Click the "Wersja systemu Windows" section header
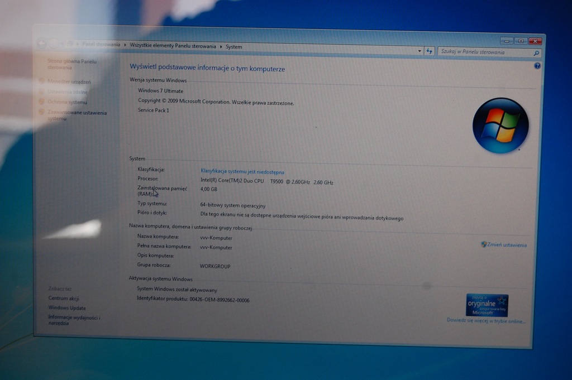The width and height of the screenshot is (572, 380). (x=158, y=80)
